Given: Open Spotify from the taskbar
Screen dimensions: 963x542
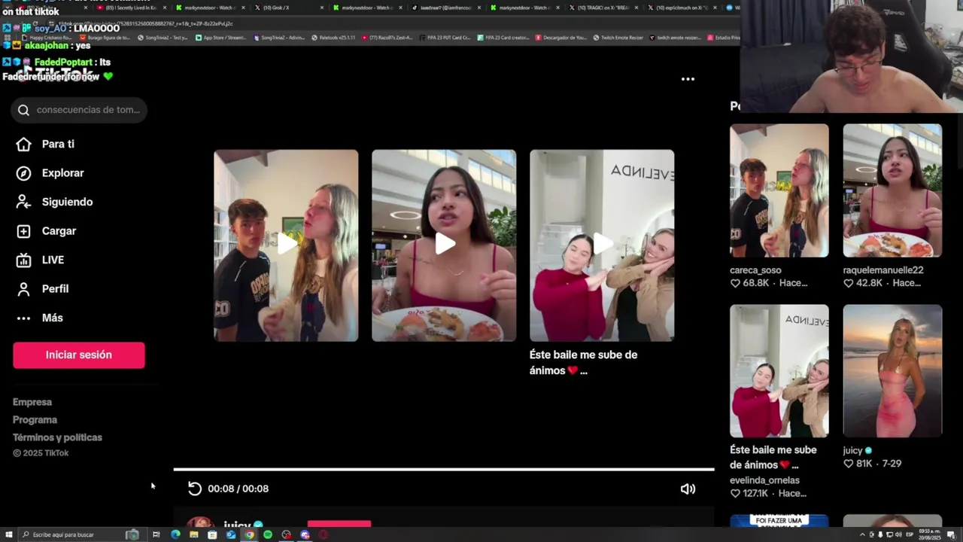Looking at the screenshot, I should pyautogui.click(x=268, y=534).
